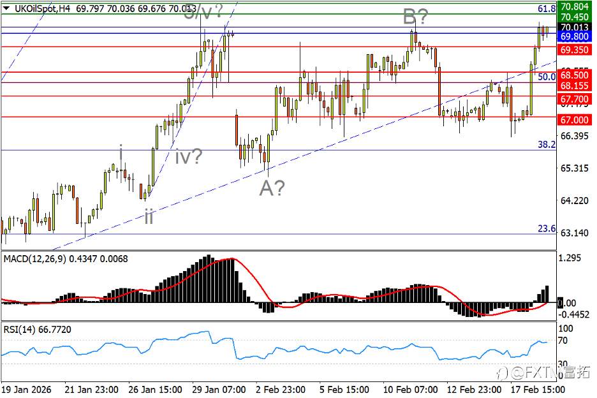Click the 29 Jan 07:00 time label
597x398 pixels.
point(219,390)
